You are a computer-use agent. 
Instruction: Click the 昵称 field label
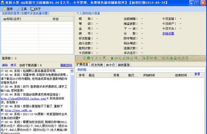click(x=85, y=19)
